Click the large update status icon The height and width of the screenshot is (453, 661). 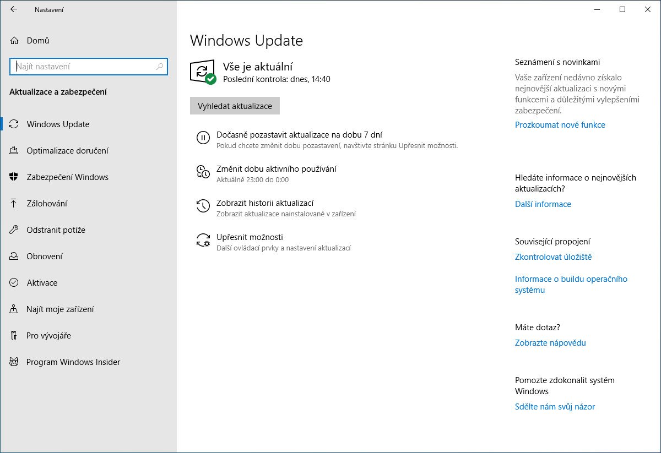click(203, 72)
